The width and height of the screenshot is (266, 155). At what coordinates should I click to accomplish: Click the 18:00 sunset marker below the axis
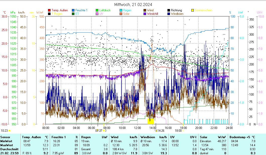click(178, 131)
